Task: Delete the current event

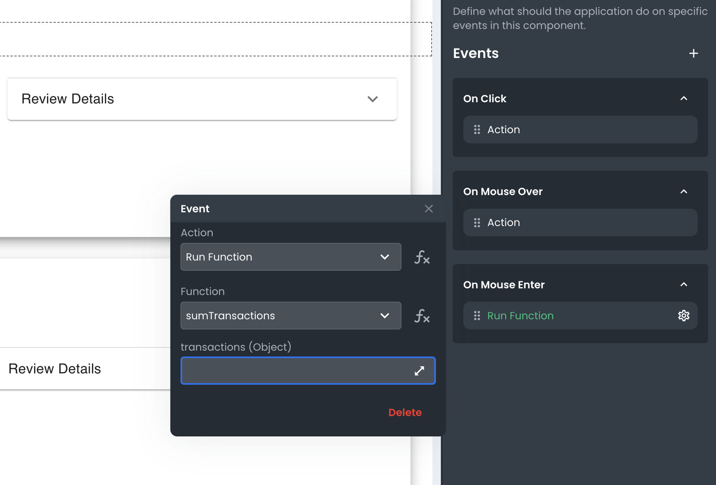Action: click(405, 413)
